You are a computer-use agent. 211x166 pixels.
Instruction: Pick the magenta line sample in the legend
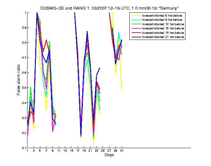click(x=137, y=28)
